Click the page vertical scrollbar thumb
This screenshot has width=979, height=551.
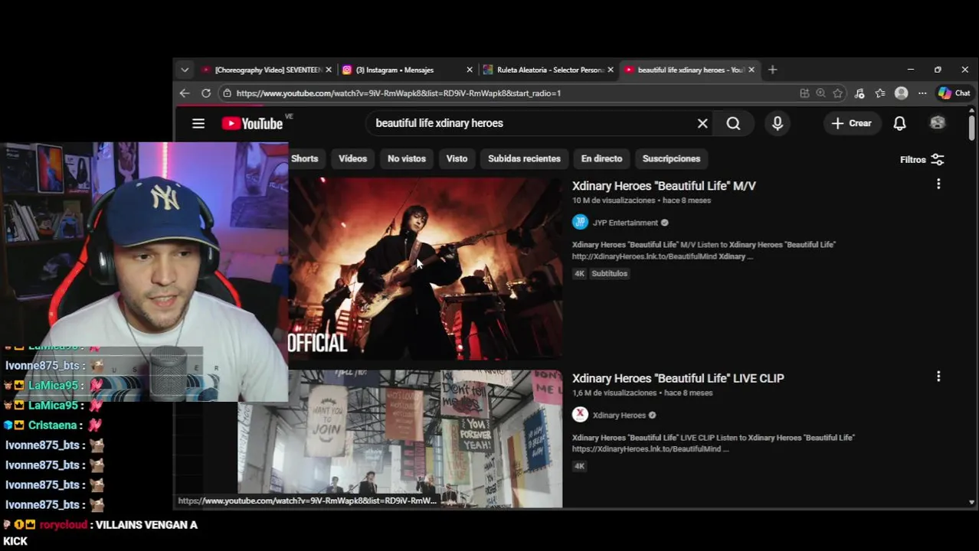(x=971, y=127)
